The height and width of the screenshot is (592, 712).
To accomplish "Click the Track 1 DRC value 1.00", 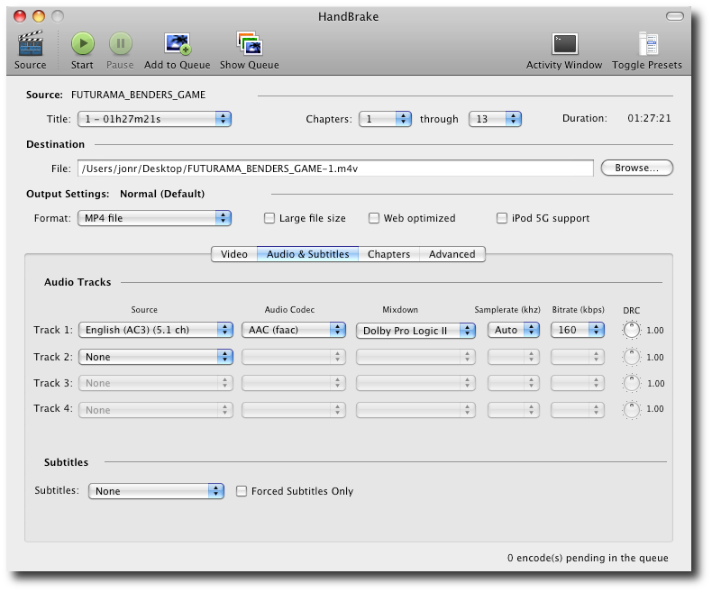I will pyautogui.click(x=655, y=331).
